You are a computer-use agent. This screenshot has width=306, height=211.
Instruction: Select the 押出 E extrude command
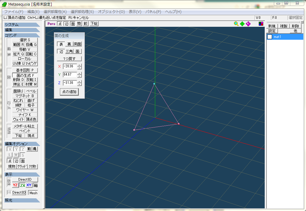18,84
